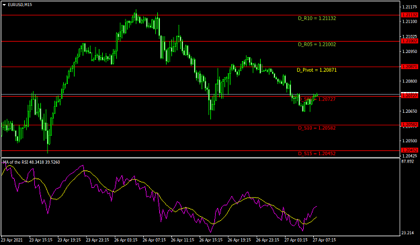Click the 1.20650 price scale value
Viewport: 420px width, 245px height.
tap(409, 111)
